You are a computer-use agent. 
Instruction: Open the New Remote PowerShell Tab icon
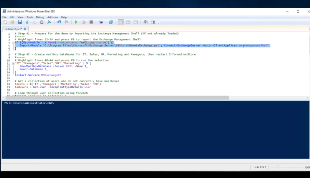[x=101, y=22]
